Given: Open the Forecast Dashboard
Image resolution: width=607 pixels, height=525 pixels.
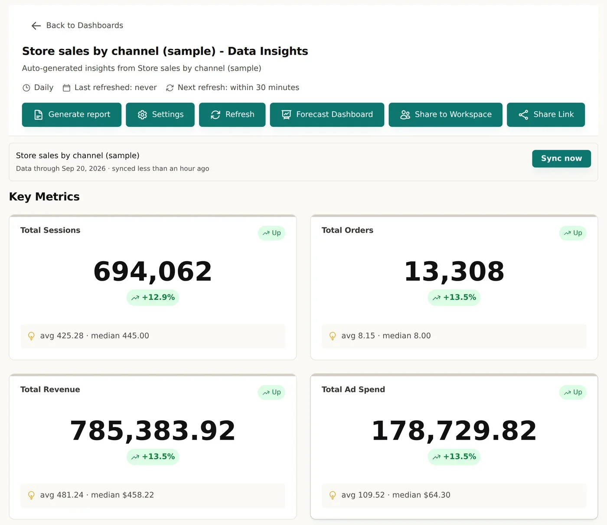Looking at the screenshot, I should tap(327, 115).
